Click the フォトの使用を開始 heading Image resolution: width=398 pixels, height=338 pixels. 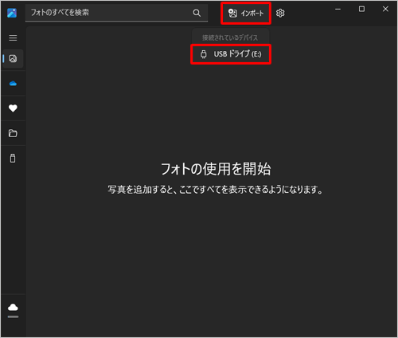(216, 169)
